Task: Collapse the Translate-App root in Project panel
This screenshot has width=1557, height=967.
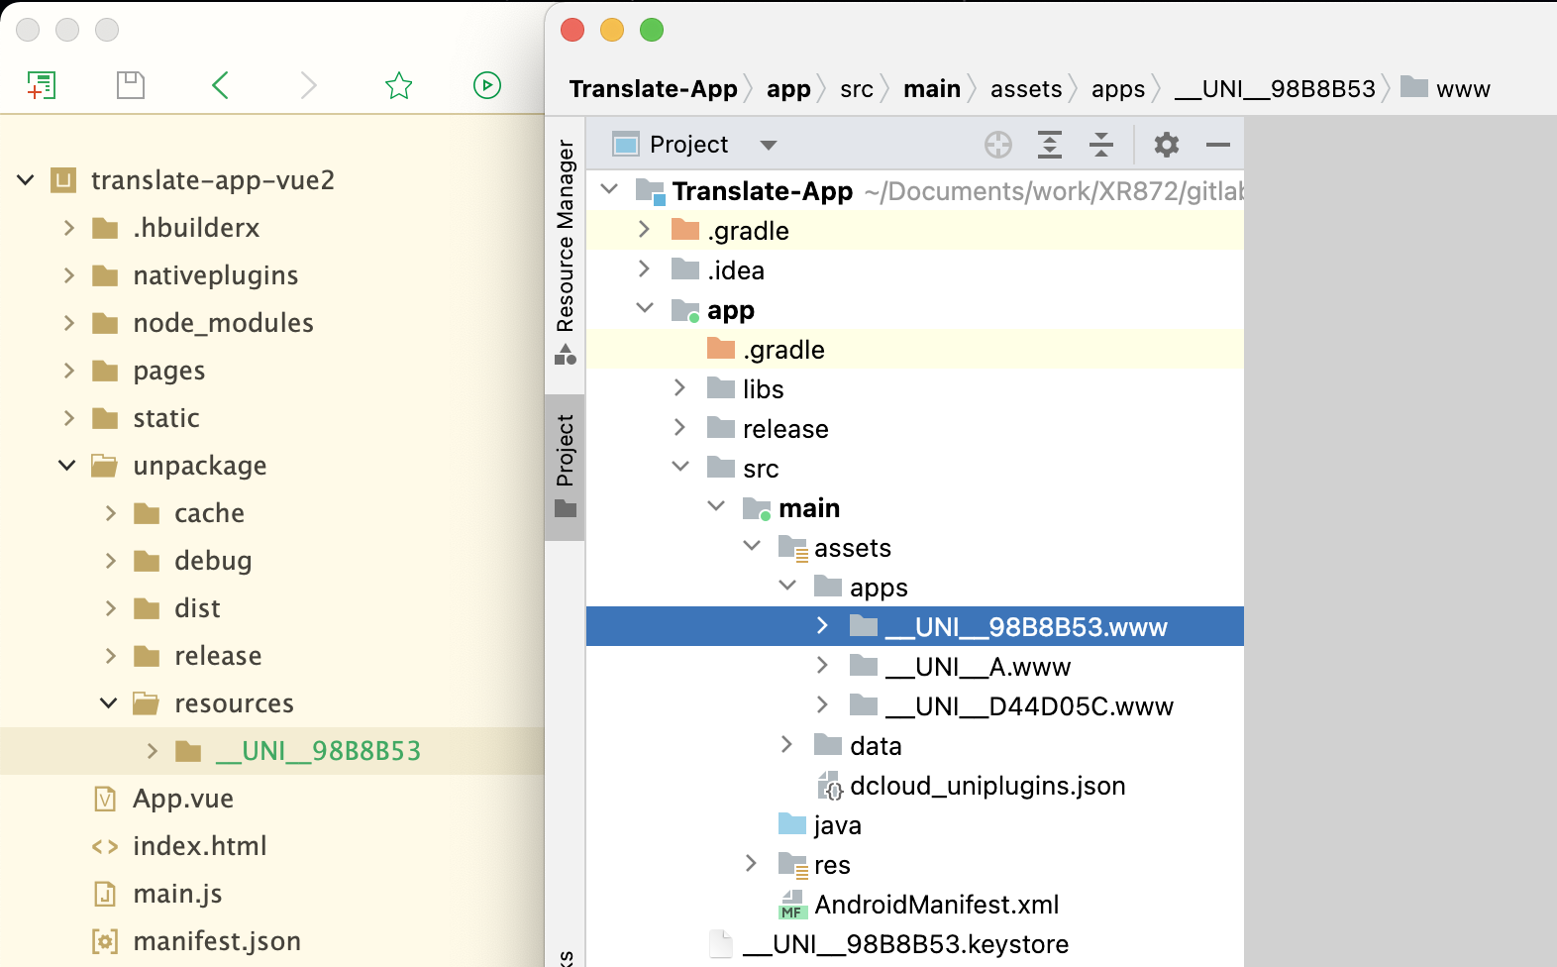Action: (609, 189)
